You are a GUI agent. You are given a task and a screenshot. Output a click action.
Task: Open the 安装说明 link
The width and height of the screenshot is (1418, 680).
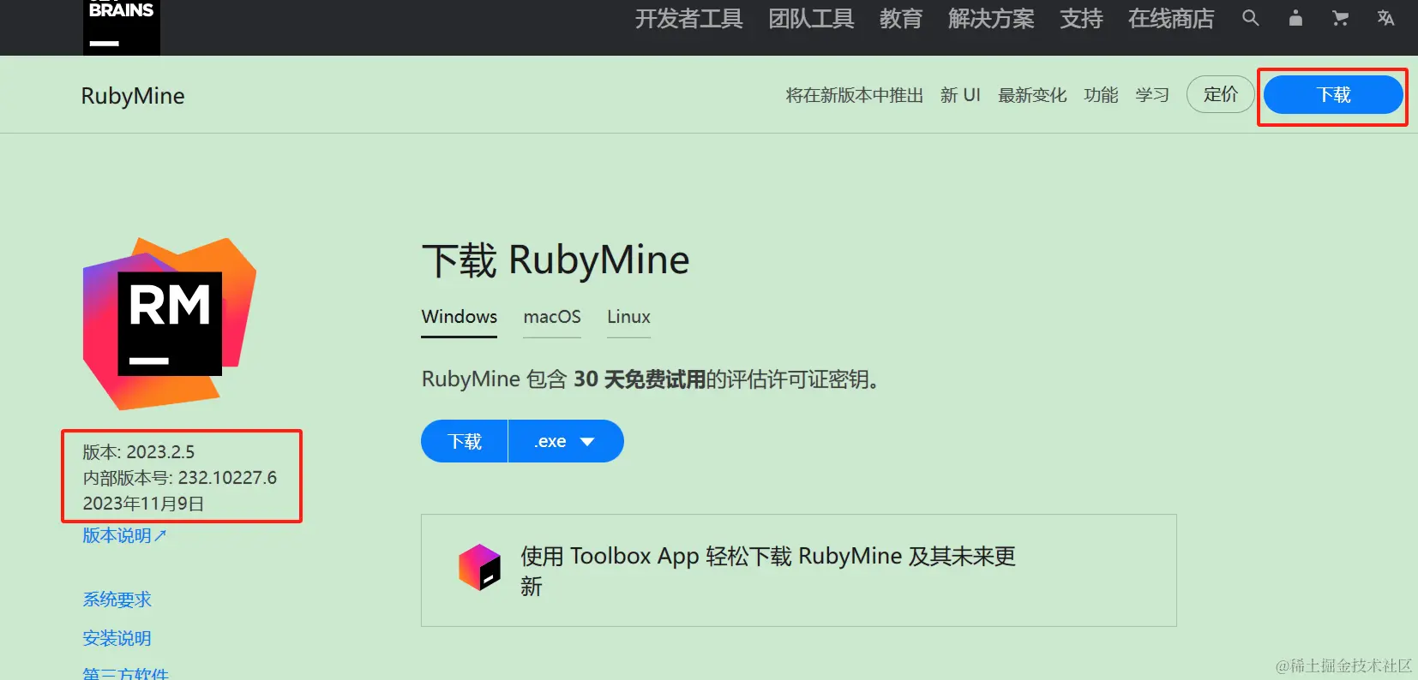point(117,638)
